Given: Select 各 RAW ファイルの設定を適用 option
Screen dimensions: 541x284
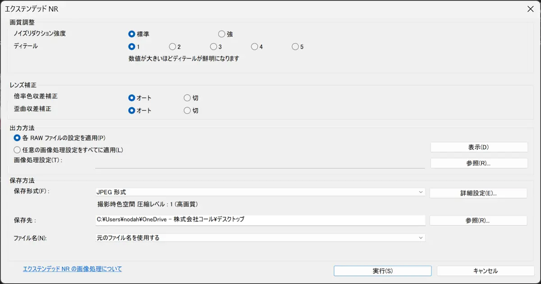Looking at the screenshot, I should coord(18,138).
